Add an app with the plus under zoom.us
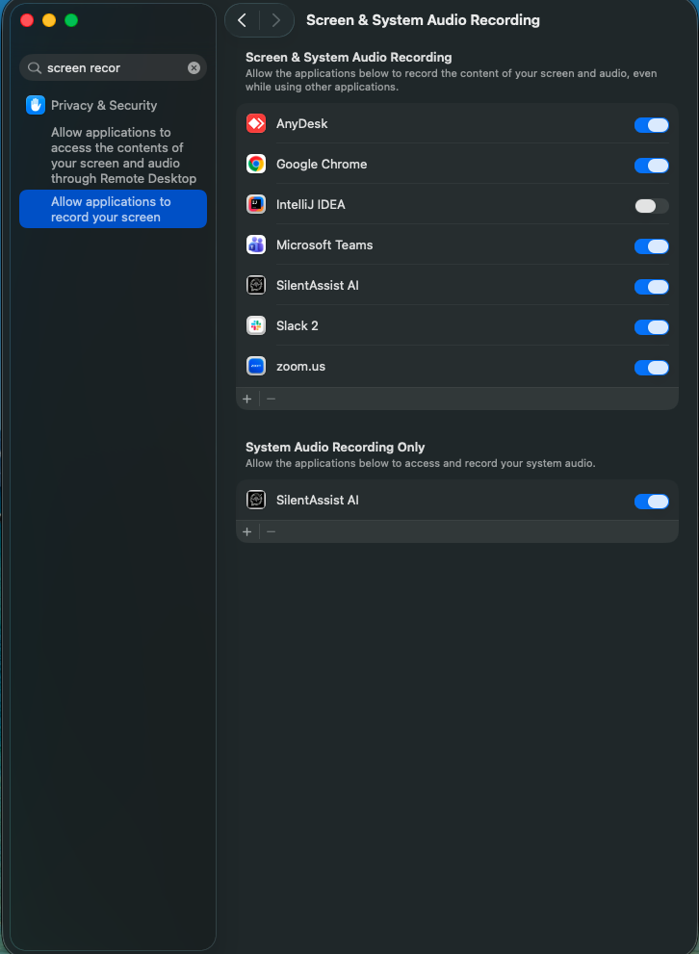The width and height of the screenshot is (699, 954). 247,400
